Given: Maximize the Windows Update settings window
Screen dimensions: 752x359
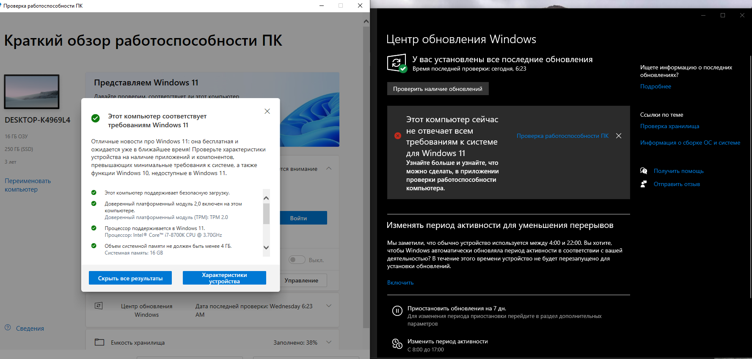Looking at the screenshot, I should [x=723, y=15].
